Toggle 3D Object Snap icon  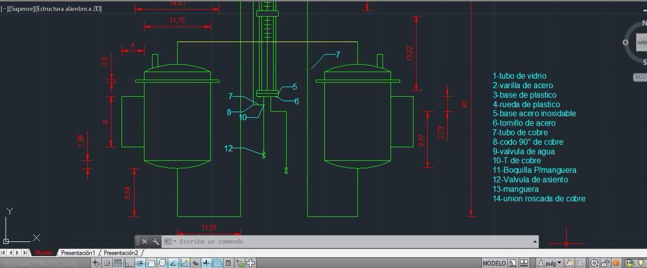point(162,263)
